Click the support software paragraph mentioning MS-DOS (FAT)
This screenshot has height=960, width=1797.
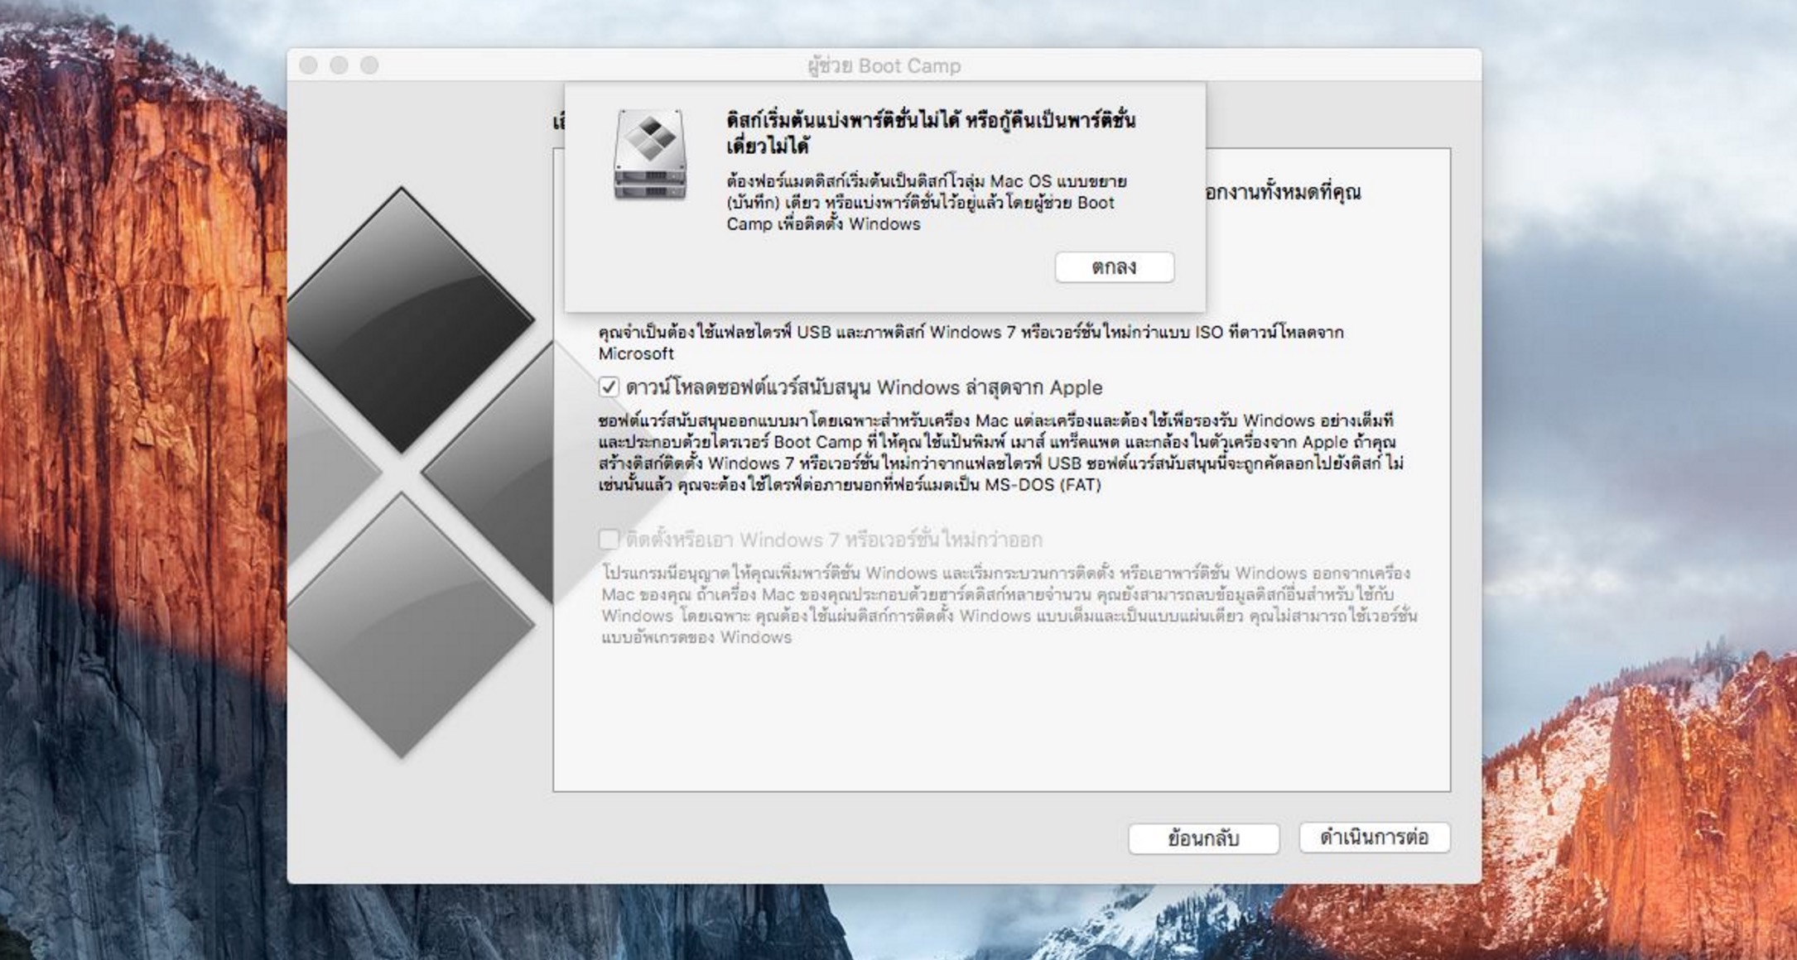coord(1000,453)
